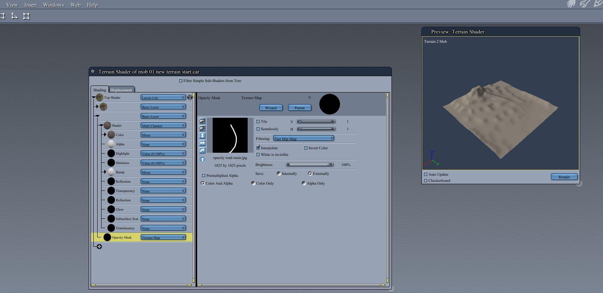
Task: Click the Brightness slider
Action: pos(310,164)
